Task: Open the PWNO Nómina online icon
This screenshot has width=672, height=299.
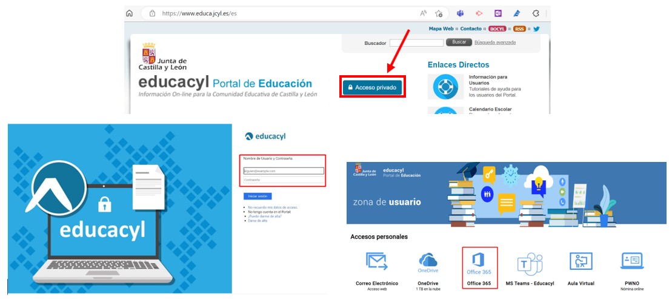Action: [631, 262]
